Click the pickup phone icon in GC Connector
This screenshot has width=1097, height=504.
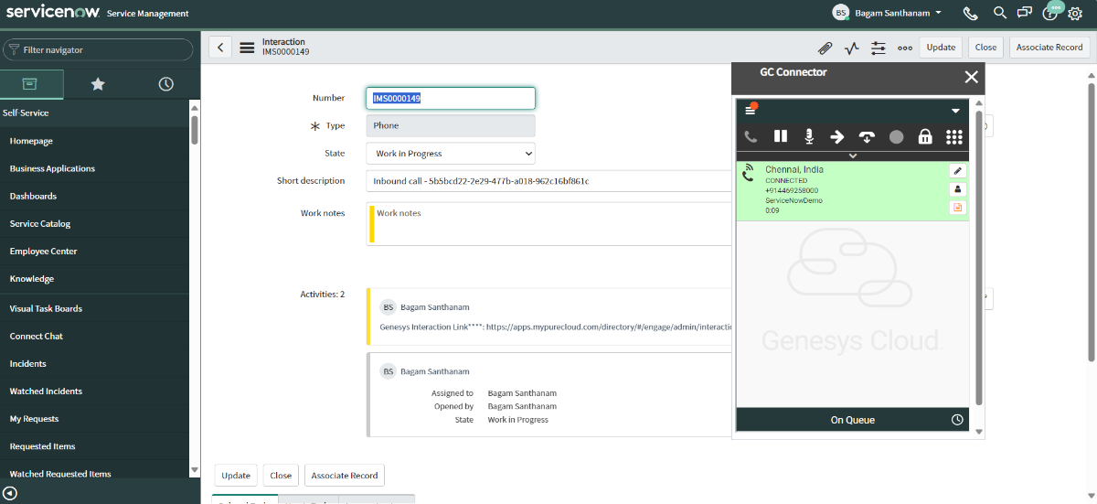(751, 137)
